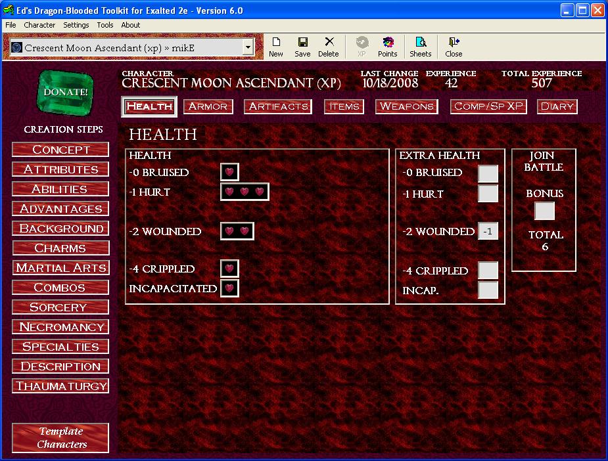Open the About menu

coord(131,25)
